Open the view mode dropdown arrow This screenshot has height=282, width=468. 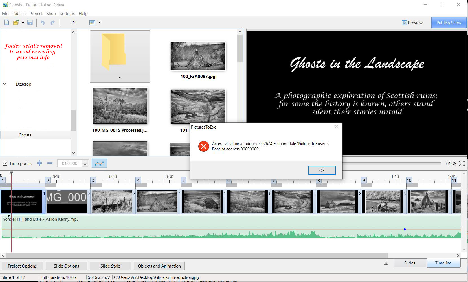[x=100, y=23]
